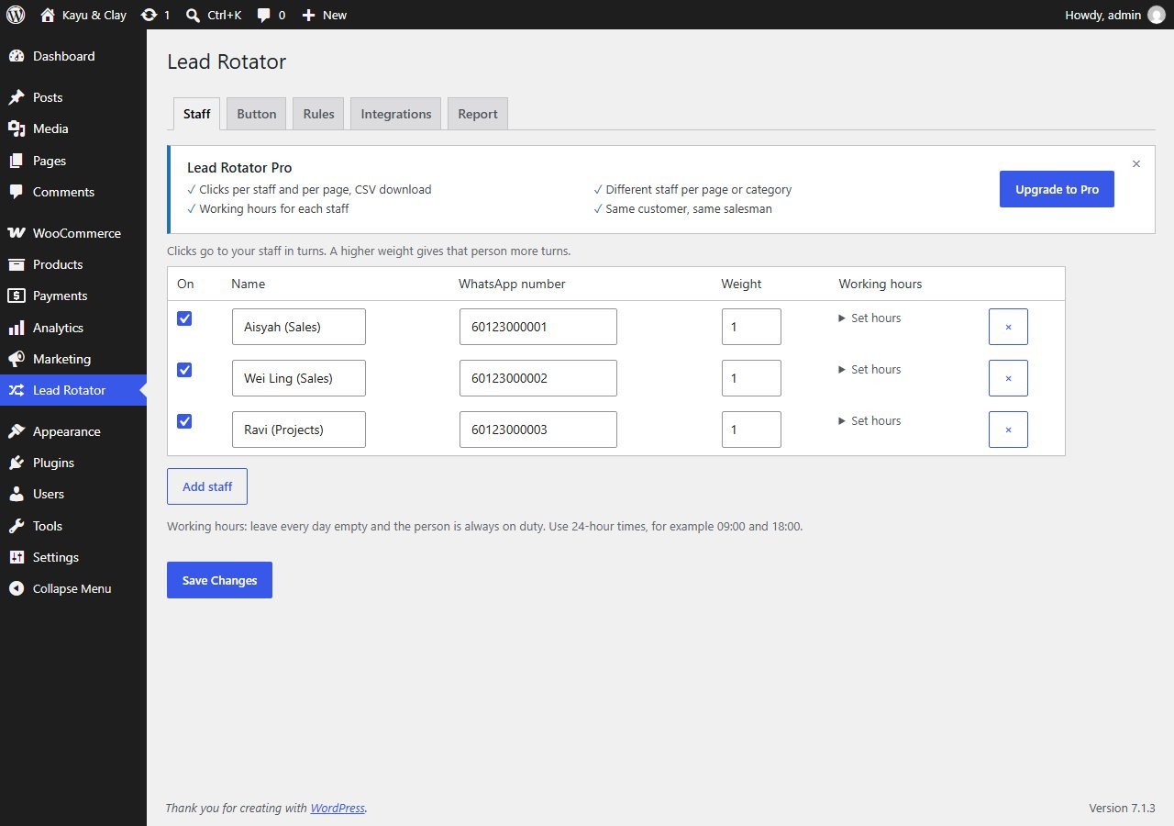
Task: Click the Weight field for Aisyah
Action: coord(751,327)
